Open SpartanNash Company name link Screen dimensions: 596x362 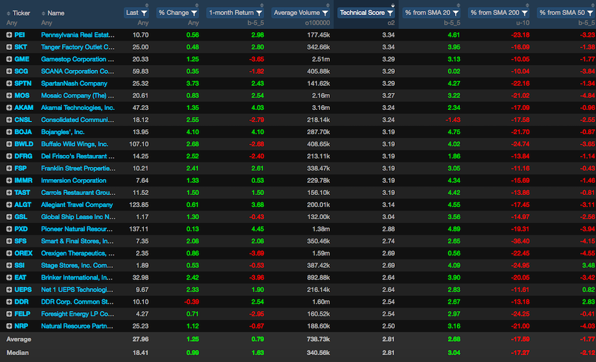pos(74,84)
